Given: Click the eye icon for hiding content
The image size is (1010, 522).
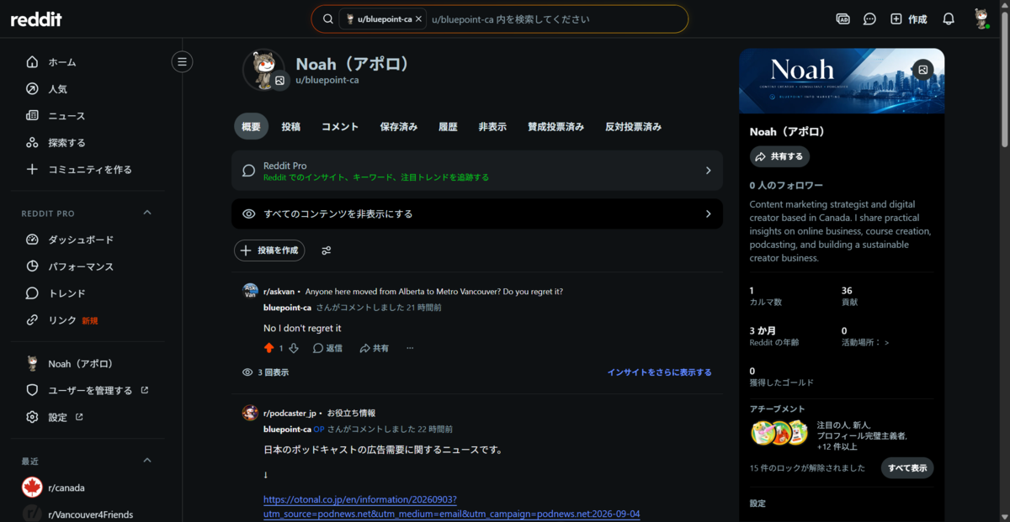Looking at the screenshot, I should pos(248,214).
